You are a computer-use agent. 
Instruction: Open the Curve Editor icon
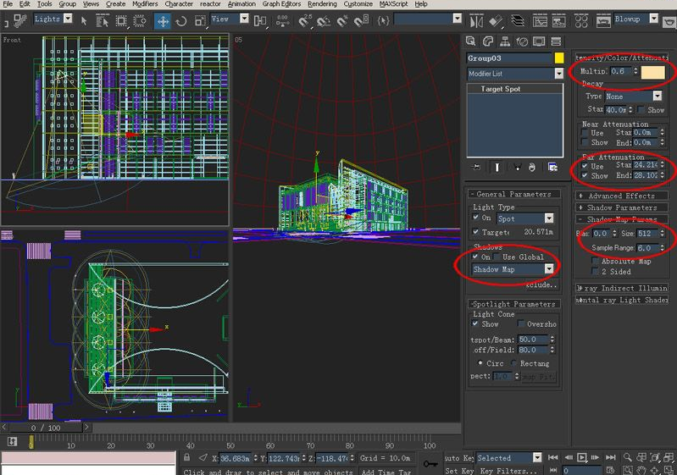540,20
